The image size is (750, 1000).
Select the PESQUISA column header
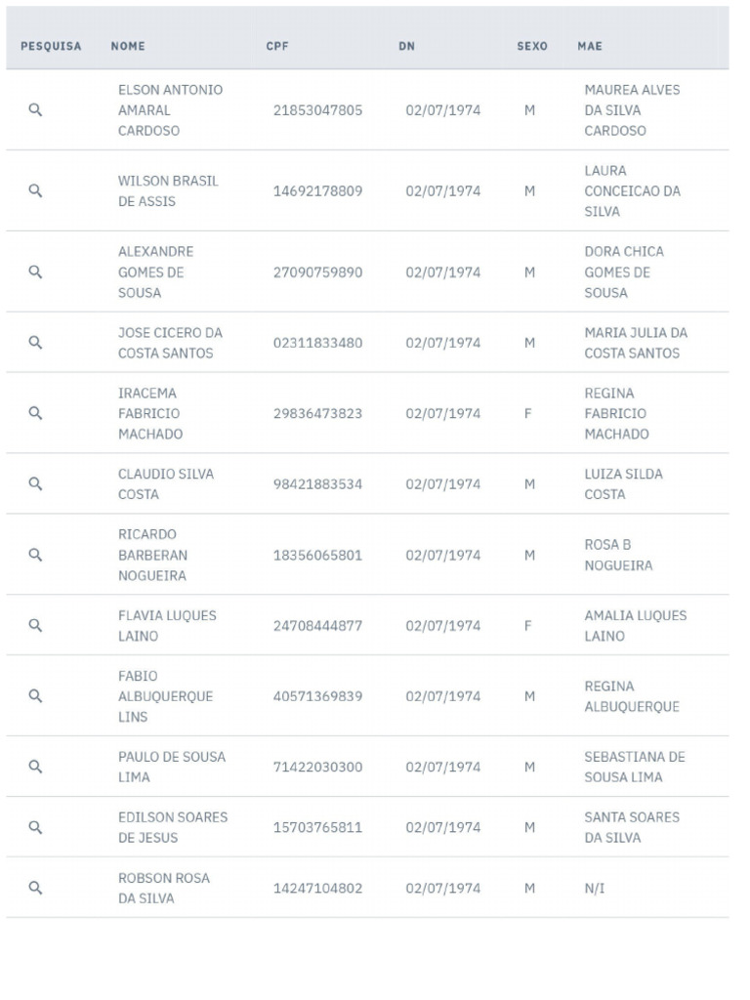click(x=51, y=46)
